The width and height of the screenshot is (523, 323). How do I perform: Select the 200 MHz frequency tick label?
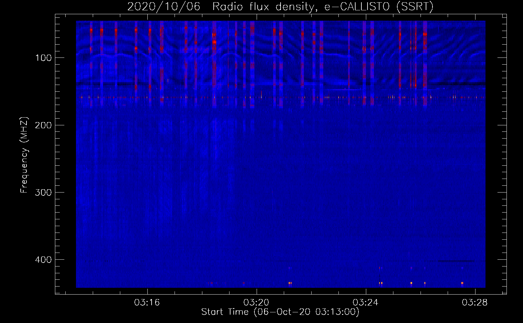43,125
